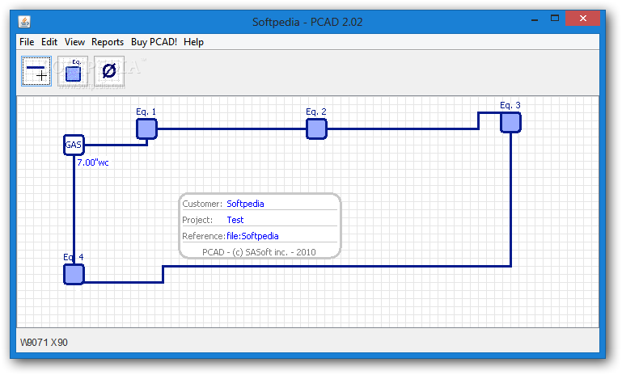Click the vertical pipe below the GAS node
Image resolution: width=622 pixels, height=375 pixels.
coord(74,209)
